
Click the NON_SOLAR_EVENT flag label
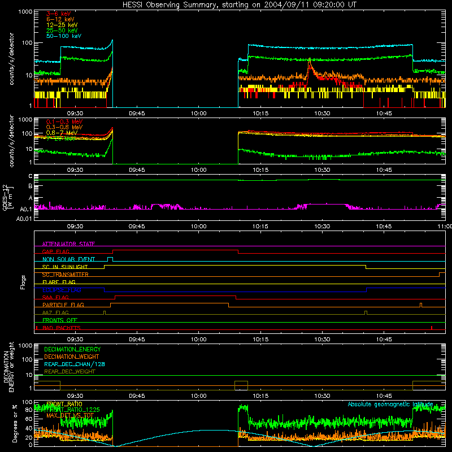[x=68, y=259]
